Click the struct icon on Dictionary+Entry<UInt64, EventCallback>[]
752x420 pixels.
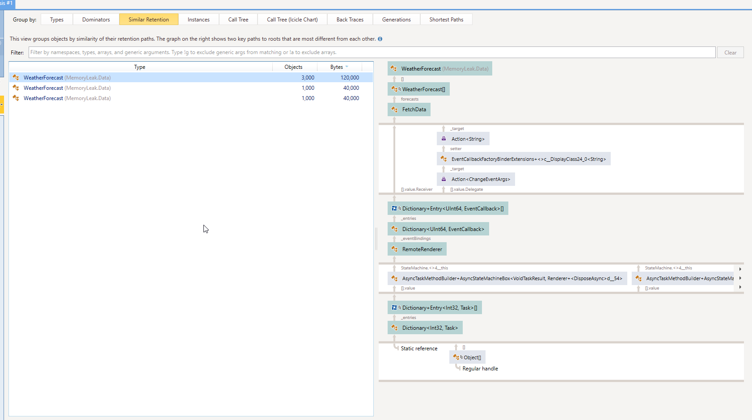coord(394,208)
